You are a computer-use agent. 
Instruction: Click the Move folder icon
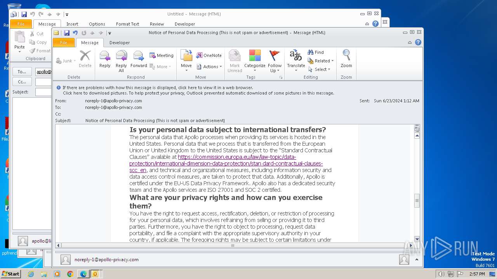(x=186, y=61)
